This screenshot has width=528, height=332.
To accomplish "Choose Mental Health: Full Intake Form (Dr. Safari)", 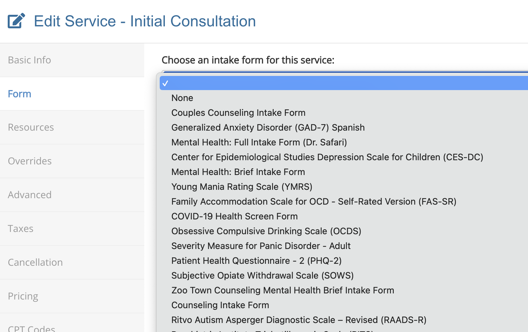I will tap(259, 143).
